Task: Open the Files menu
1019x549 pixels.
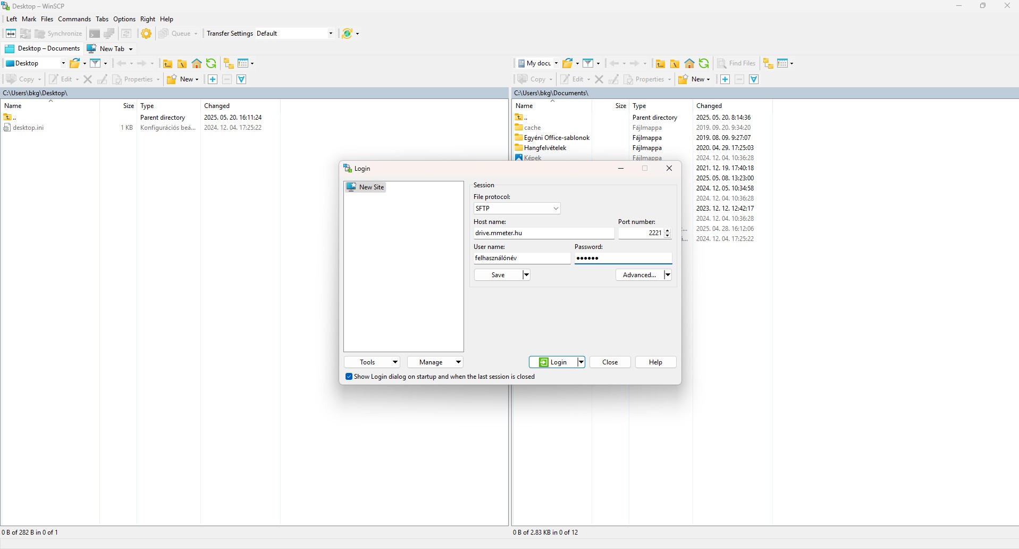Action: (x=47, y=19)
